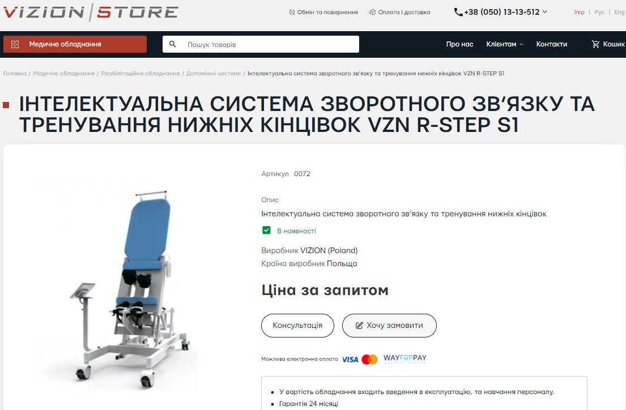This screenshot has height=410, width=626.
Task: Click the payment and delivery box icon
Action: pyautogui.click(x=372, y=12)
